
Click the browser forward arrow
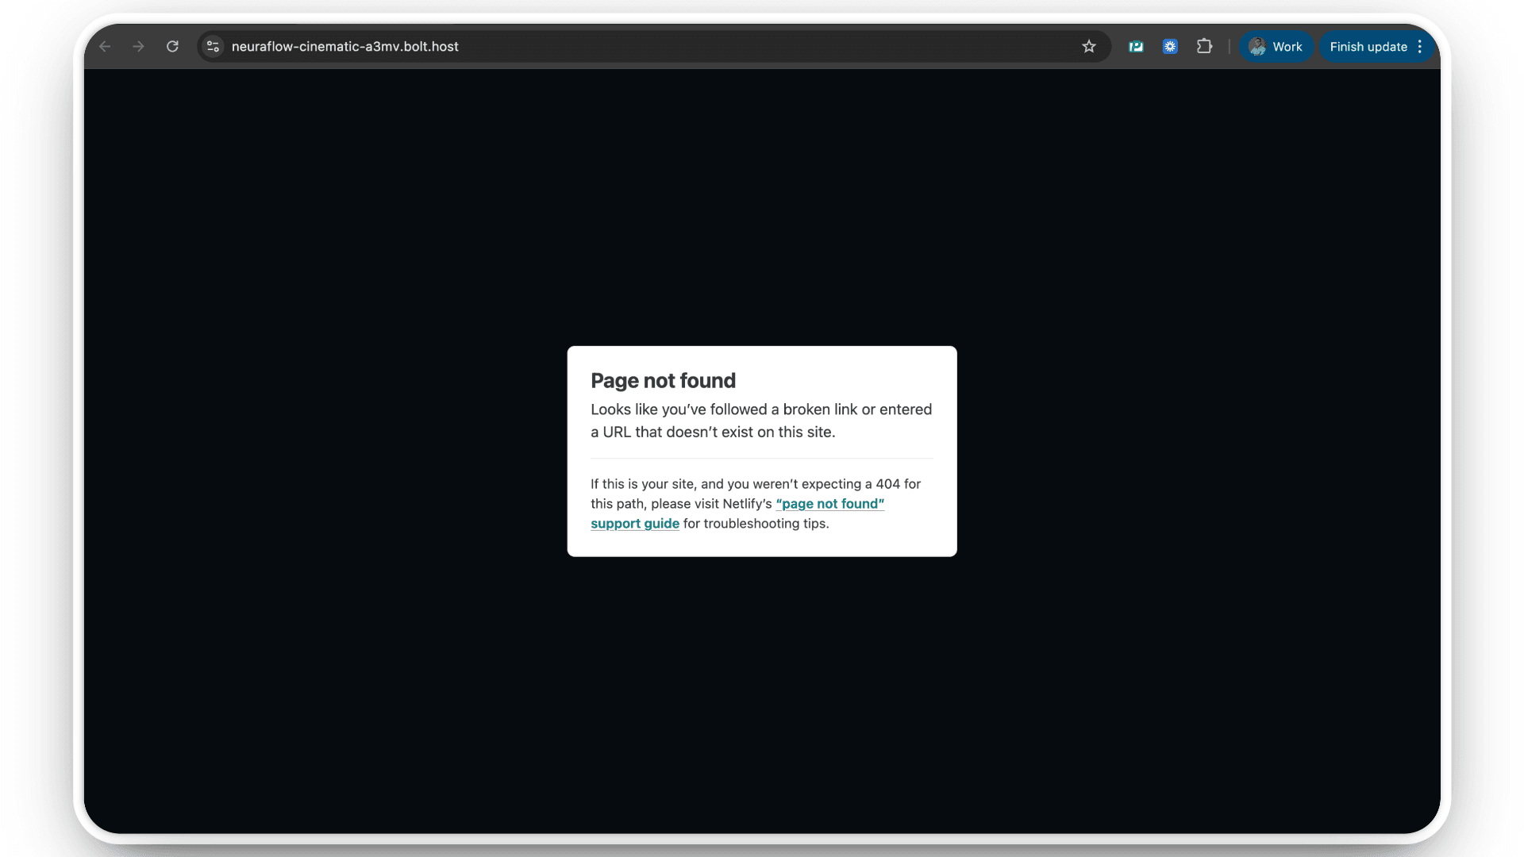tap(139, 47)
